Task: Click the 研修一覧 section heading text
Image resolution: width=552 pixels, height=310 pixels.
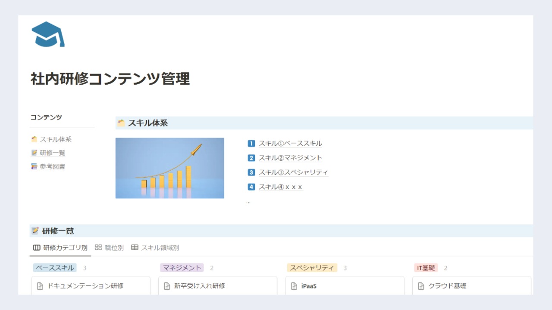Action: coord(58,231)
